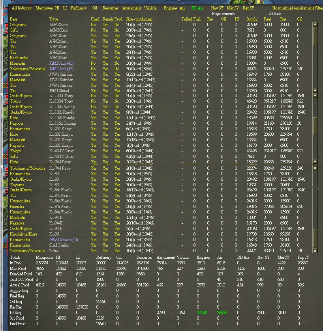Screen dimensions: 323x331
Task: Click the Failed column header
Action: [186, 19]
